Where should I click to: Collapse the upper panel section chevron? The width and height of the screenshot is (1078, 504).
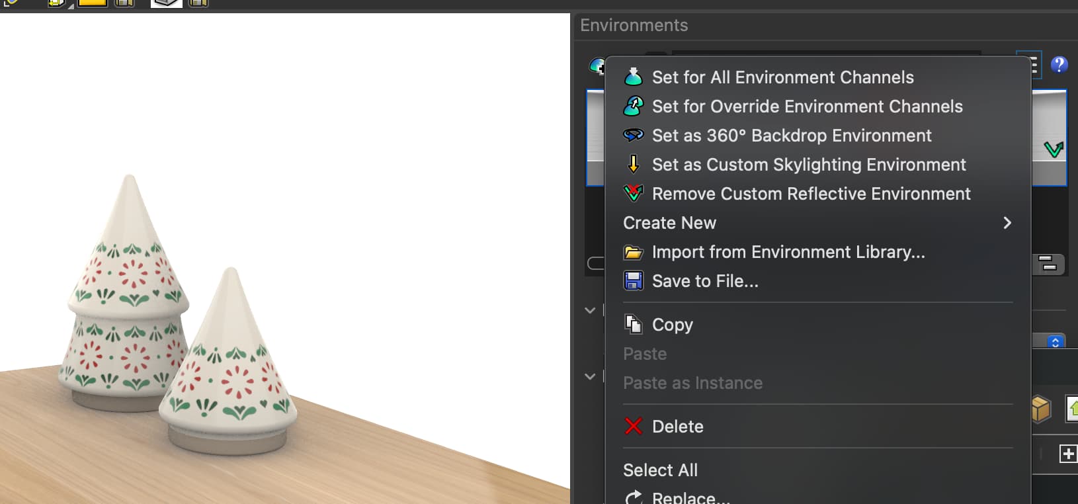(x=590, y=310)
